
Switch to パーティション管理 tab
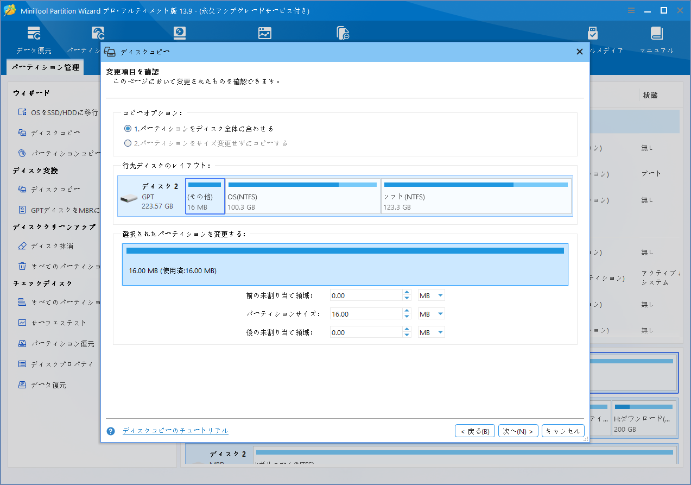(45, 67)
